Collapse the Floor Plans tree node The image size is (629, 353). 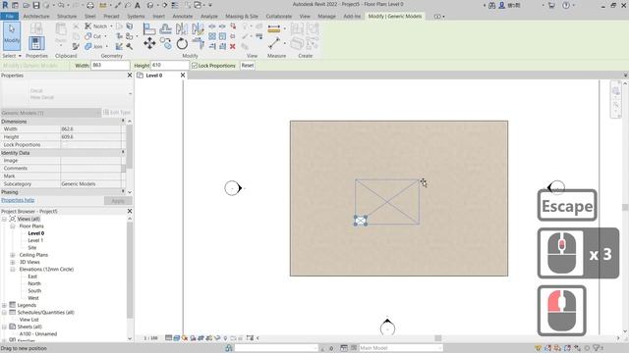pos(13,227)
